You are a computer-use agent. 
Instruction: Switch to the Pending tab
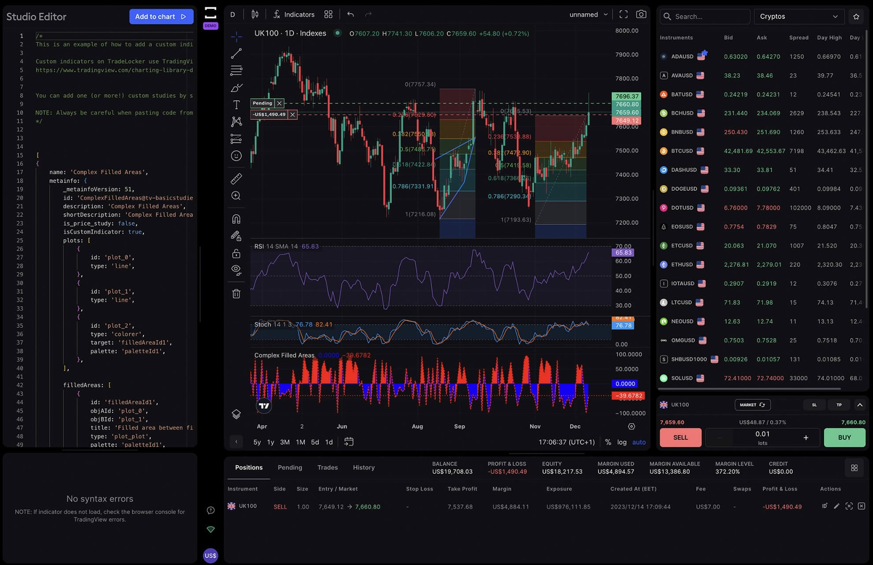(290, 467)
